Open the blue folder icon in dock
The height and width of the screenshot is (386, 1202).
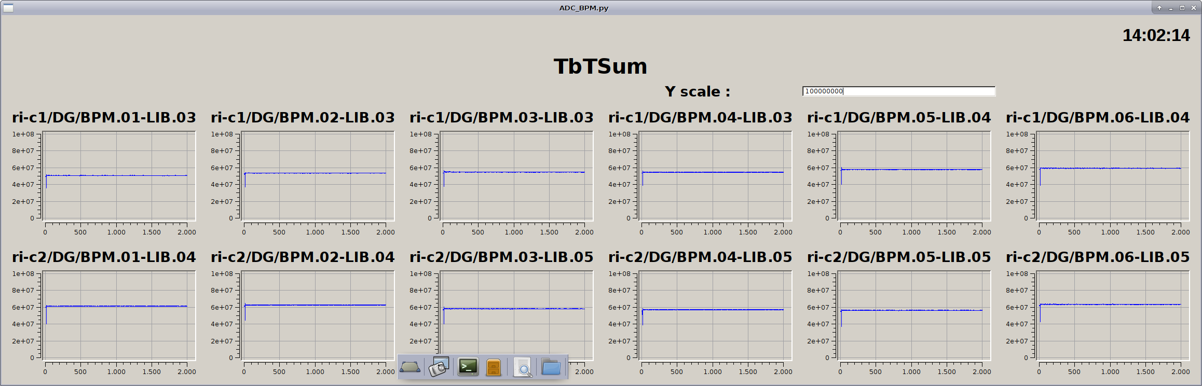[x=551, y=367]
